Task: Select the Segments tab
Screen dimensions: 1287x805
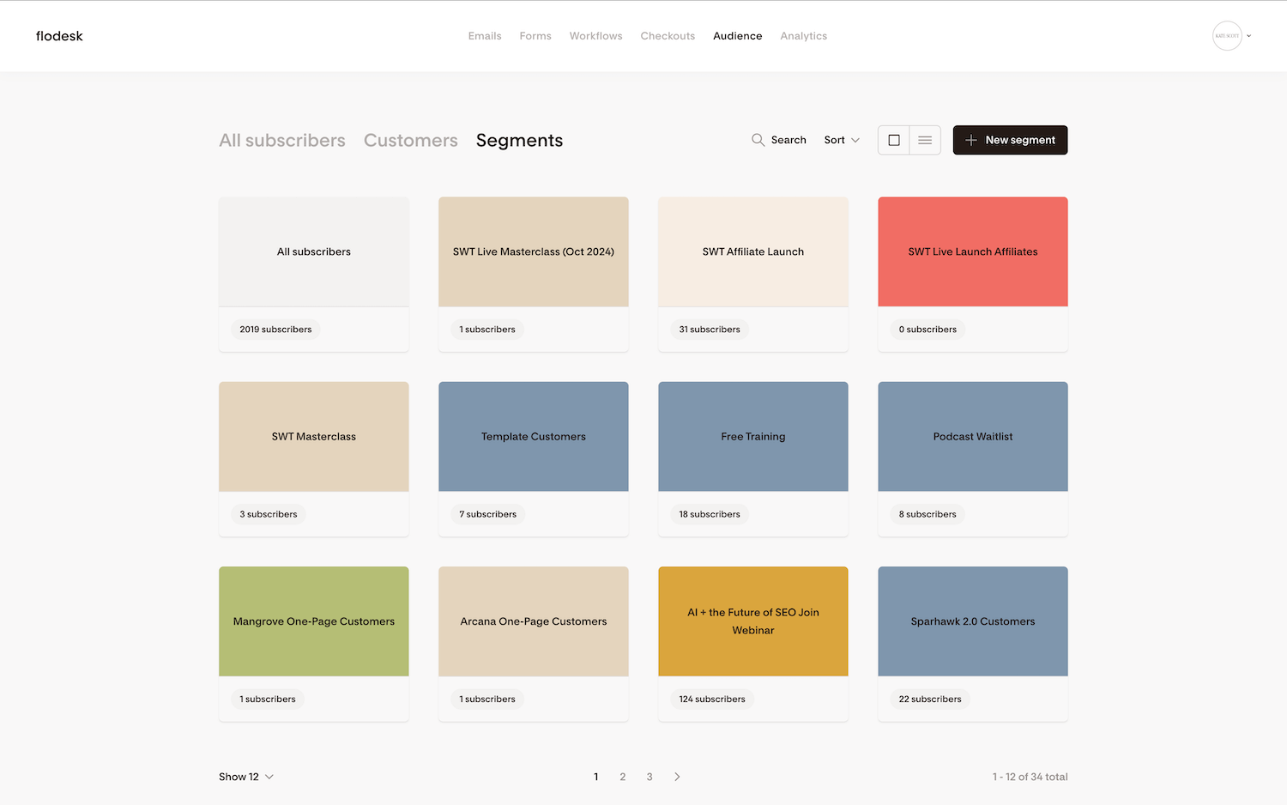Action: [520, 140]
